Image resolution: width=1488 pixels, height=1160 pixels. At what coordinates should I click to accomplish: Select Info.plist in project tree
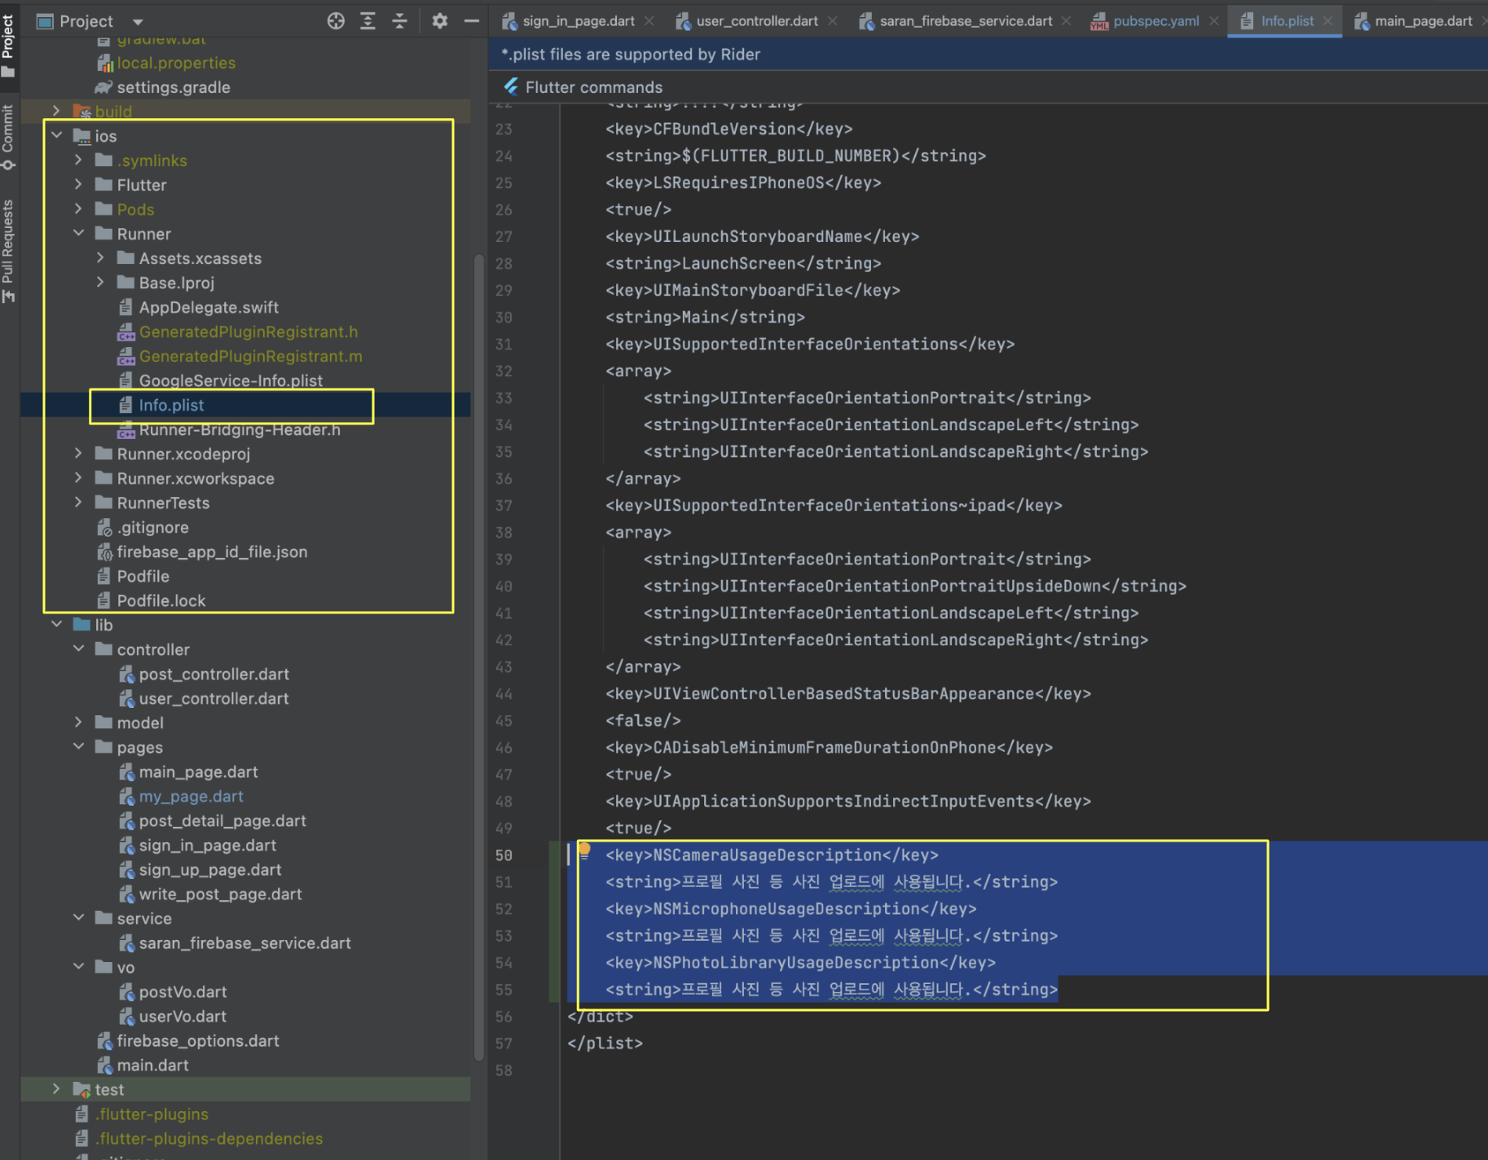click(171, 405)
